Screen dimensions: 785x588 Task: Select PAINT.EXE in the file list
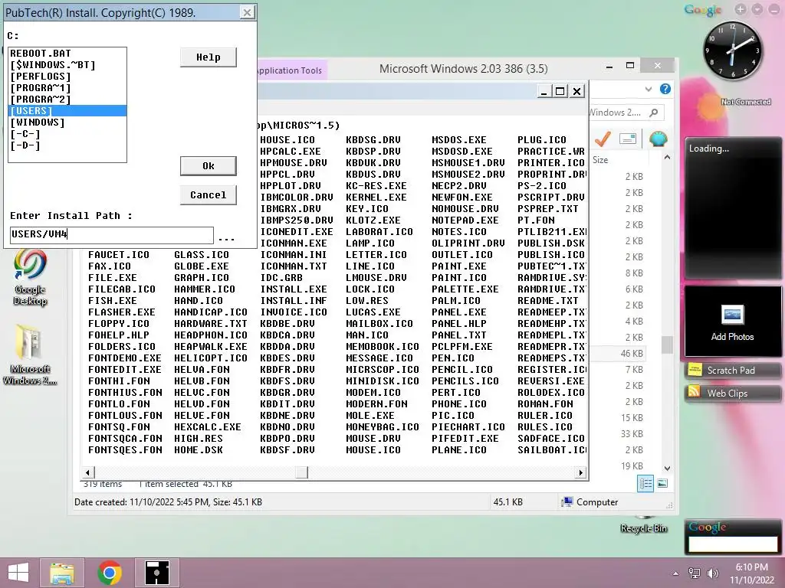[458, 266]
